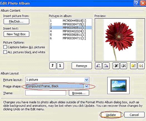
Task: Decrease picture contrast
Action: 123,66
